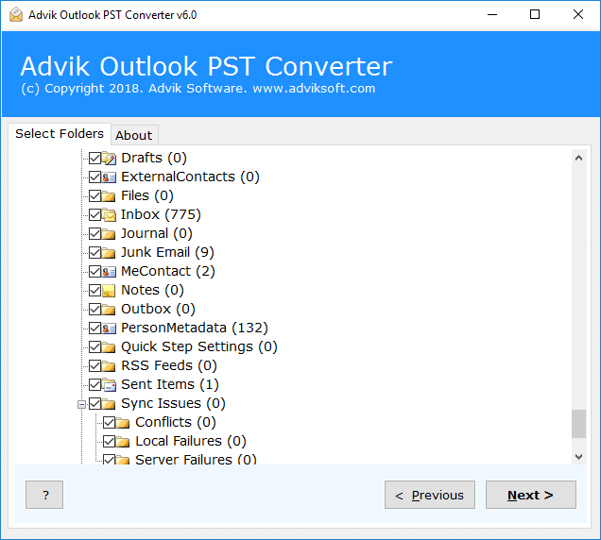Open the Select Folders tab
601x540 pixels.
tap(60, 134)
